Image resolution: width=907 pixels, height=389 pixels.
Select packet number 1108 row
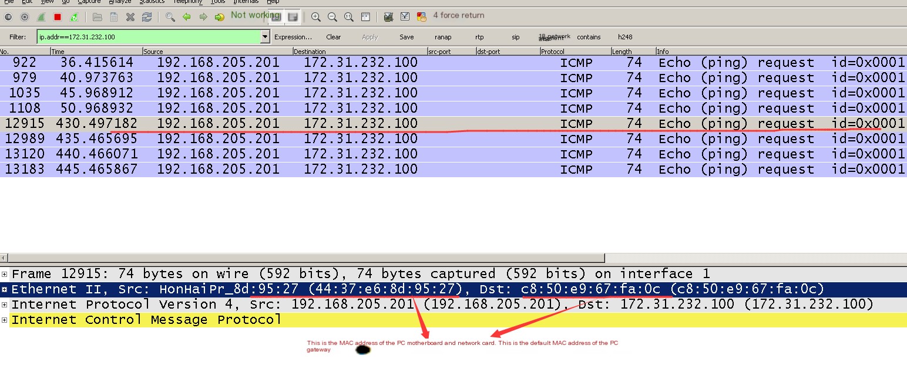coord(453,109)
